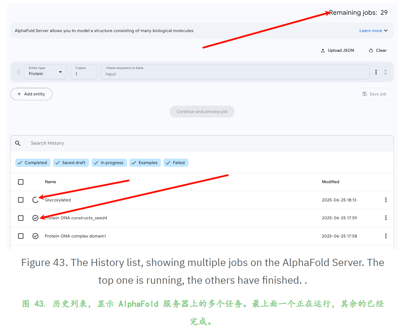Expand the Learn more section
This screenshot has width=416, height=329.
pos(373,31)
